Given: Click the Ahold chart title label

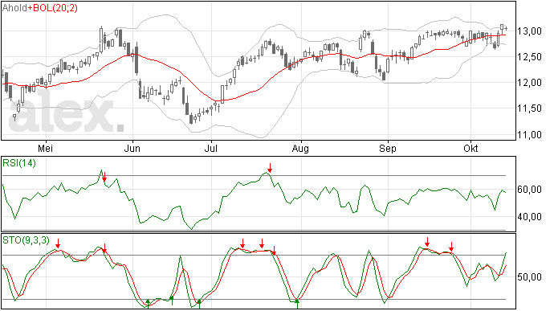Looking at the screenshot, I should (x=14, y=8).
